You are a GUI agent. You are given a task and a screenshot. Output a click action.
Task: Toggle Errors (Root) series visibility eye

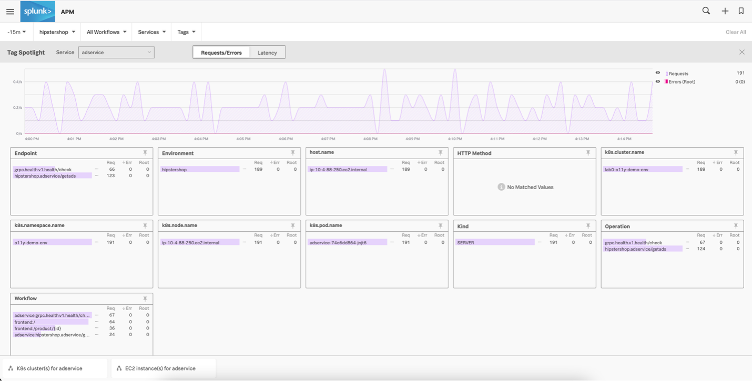657,81
